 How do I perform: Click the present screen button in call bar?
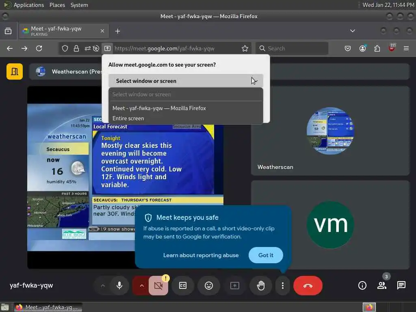[234, 286]
